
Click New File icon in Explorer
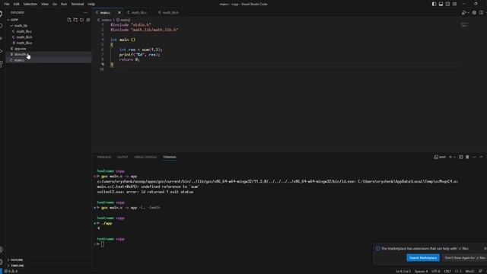[69, 20]
